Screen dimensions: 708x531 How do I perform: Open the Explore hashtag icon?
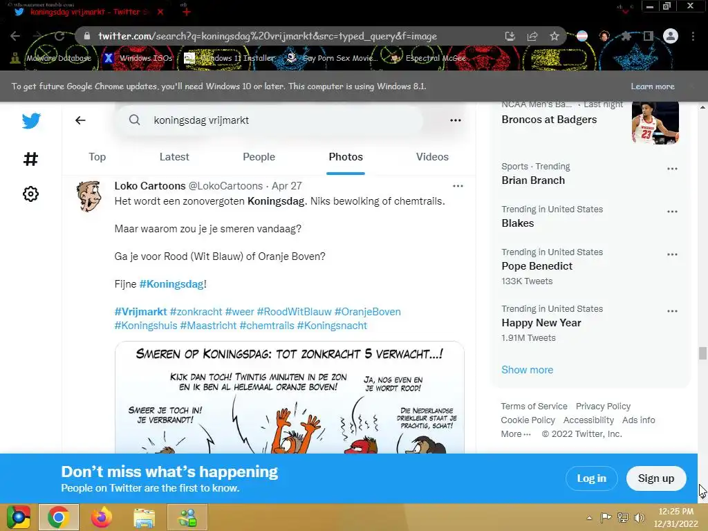(x=30, y=159)
